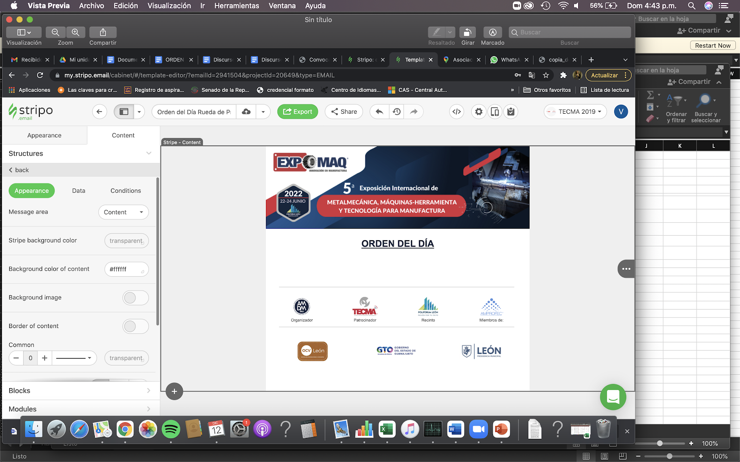
Task: Click the Girar rotate icon
Action: 468,32
